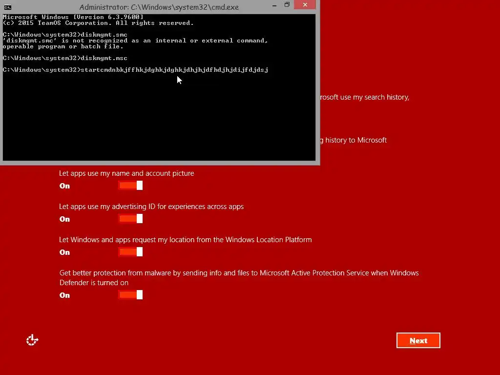
Task: Click 'is not recognized as an internal' error line
Action: pos(135,41)
